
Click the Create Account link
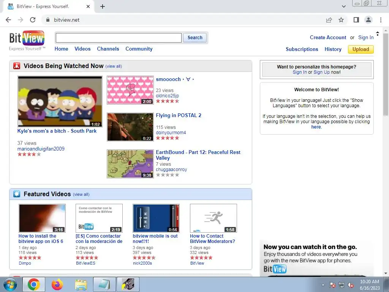click(x=328, y=37)
